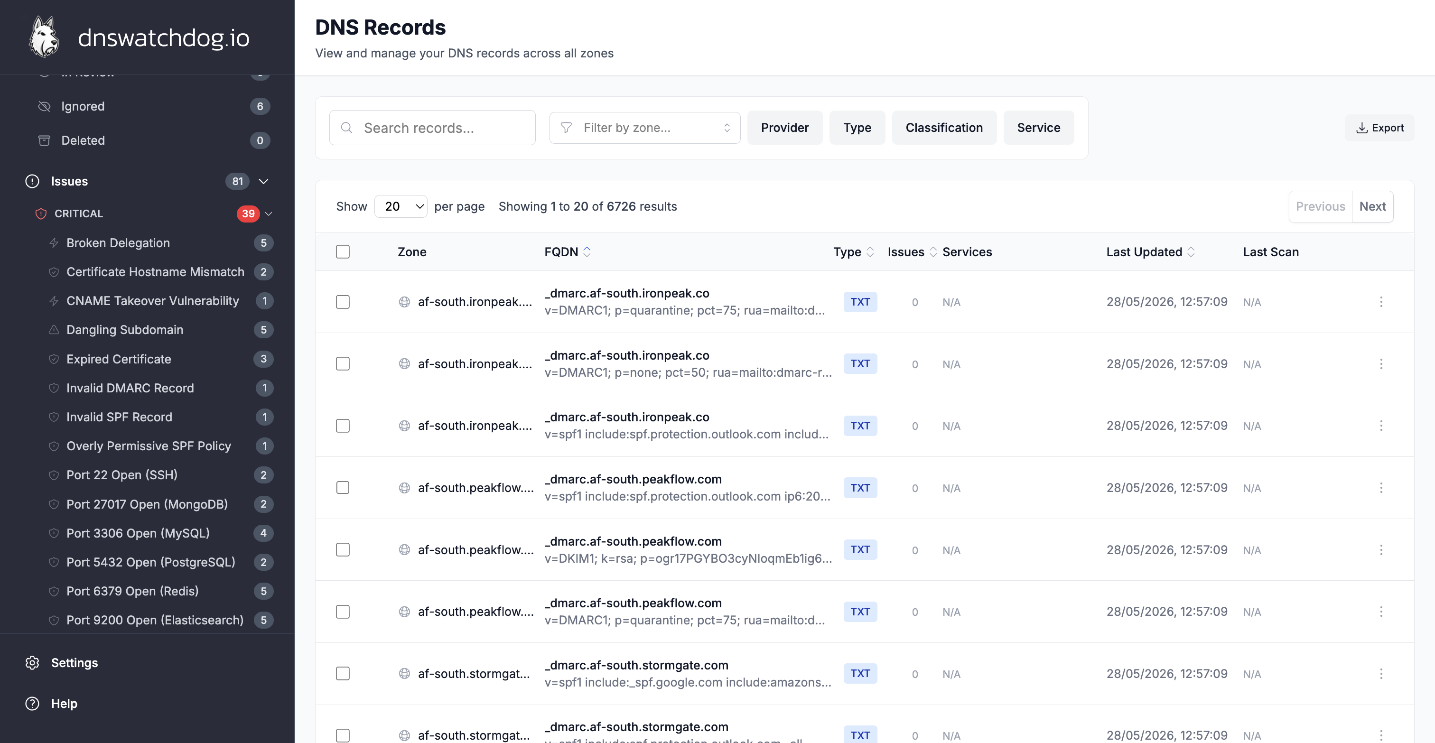Click the Export download icon
Viewport: 1435px width, 743px height.
point(1361,128)
